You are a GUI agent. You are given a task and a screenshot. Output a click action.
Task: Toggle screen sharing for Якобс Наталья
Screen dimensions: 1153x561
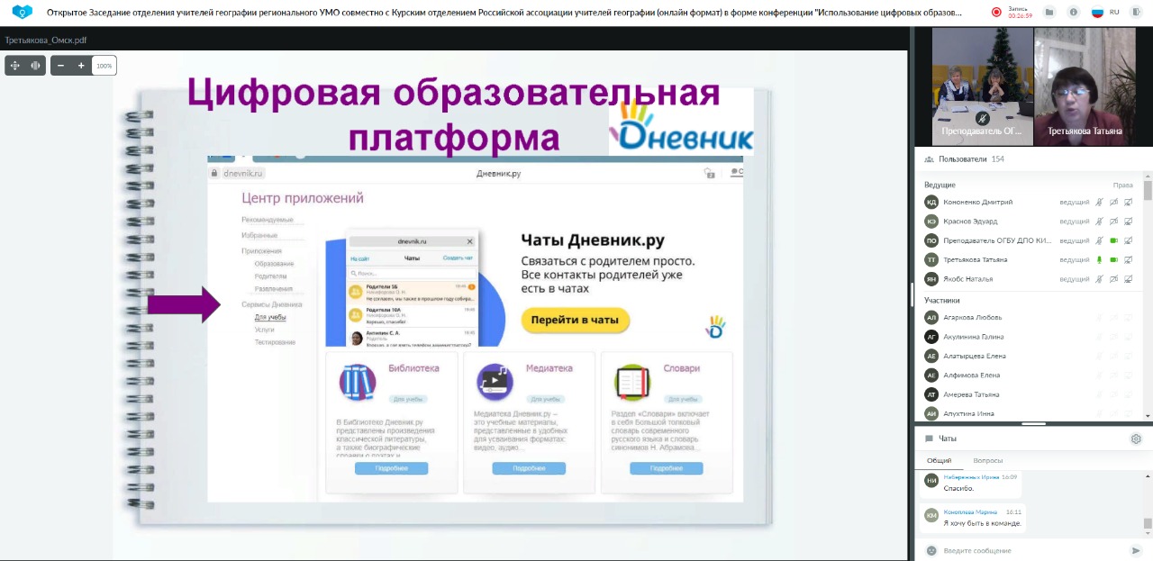coord(1128,279)
